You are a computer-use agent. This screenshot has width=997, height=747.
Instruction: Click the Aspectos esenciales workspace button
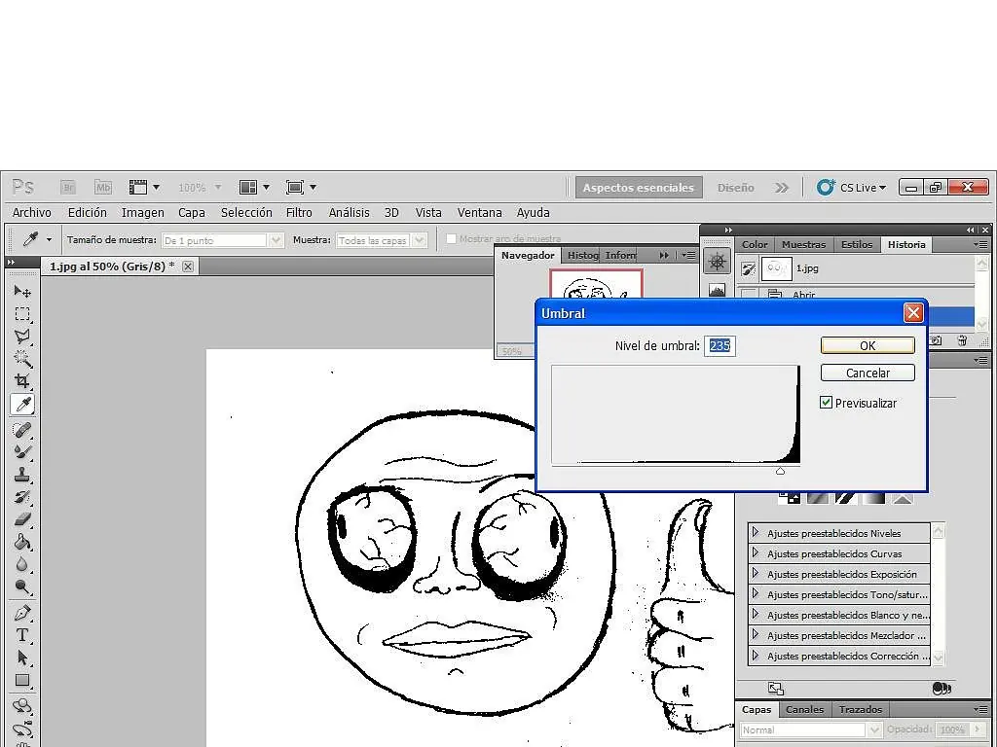click(639, 188)
